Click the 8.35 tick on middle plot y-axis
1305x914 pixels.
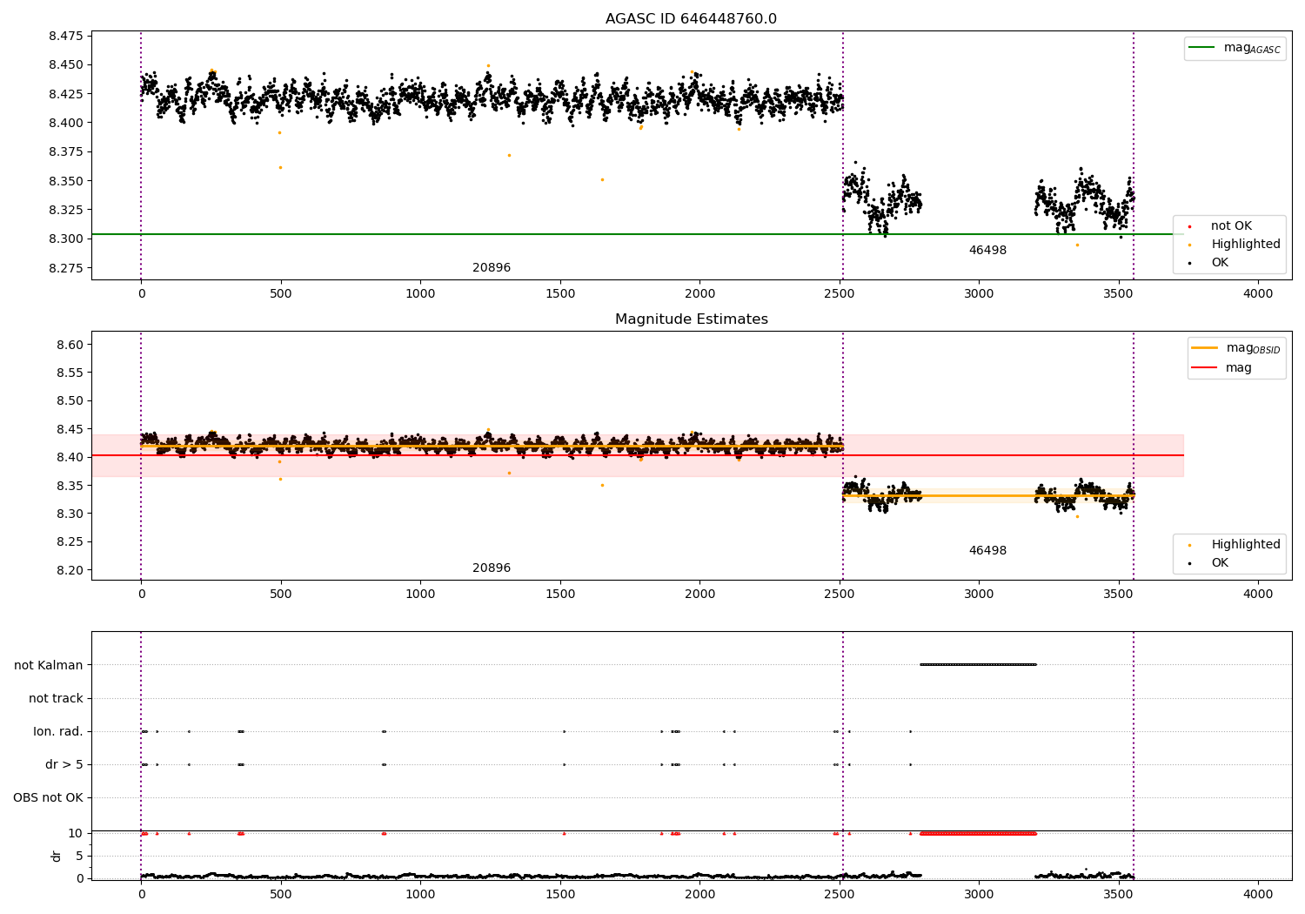(70, 486)
